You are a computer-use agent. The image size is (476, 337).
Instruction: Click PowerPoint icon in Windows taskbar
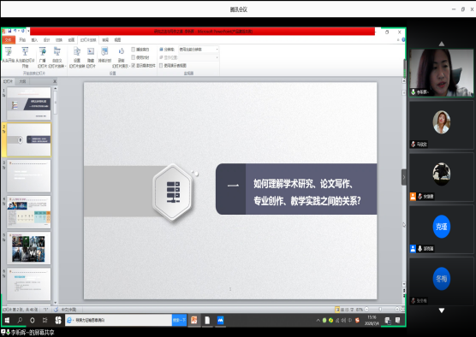tap(193, 320)
